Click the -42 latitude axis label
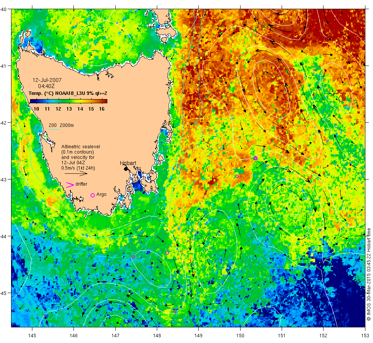The height and width of the screenshot is (343, 373). click(3, 123)
